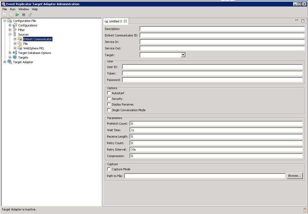Expand the Configurations tree node
This screenshot has width=308, height=214.
click(x=10, y=25)
